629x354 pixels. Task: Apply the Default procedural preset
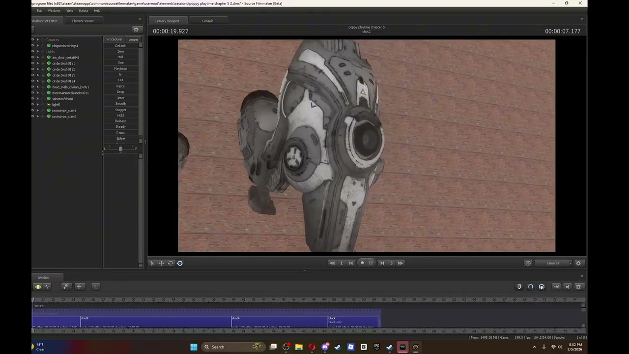120,46
